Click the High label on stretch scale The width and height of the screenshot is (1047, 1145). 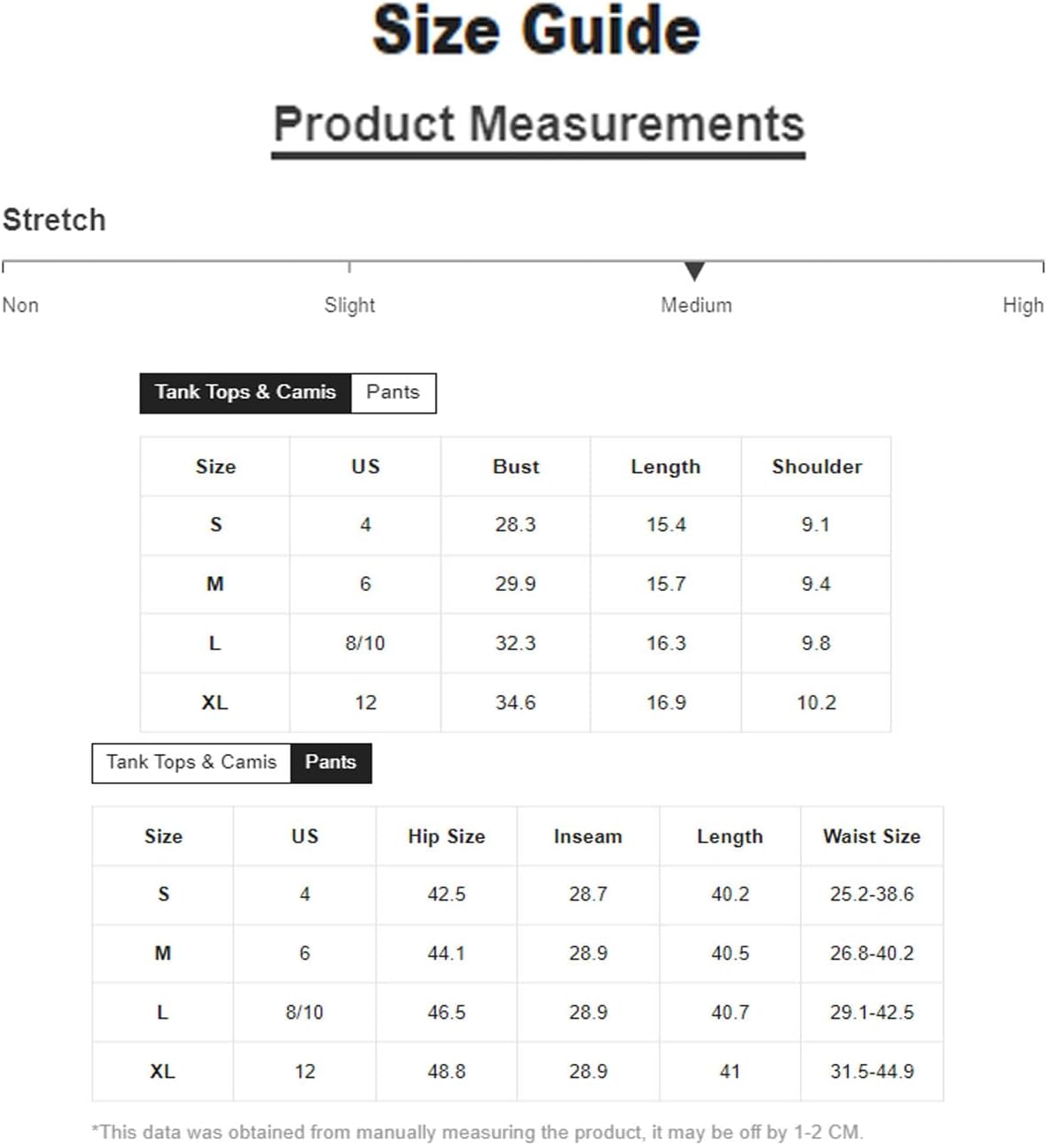[1023, 305]
